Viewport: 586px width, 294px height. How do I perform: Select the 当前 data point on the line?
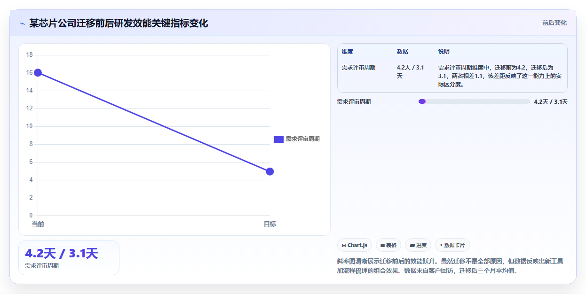[x=38, y=73]
